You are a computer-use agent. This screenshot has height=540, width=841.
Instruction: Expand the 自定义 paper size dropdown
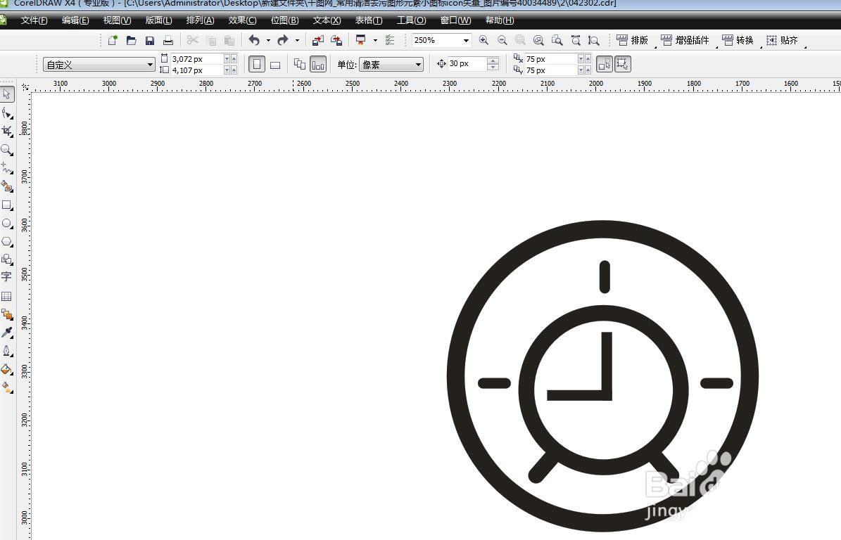(149, 64)
